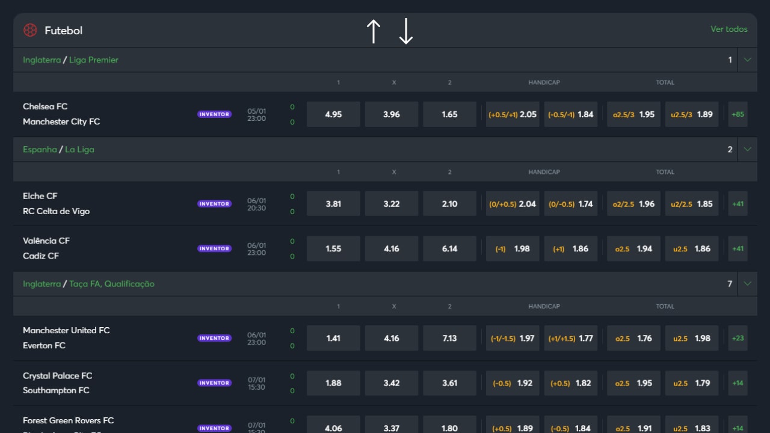Click INVENTOR badge on Elche CF match
This screenshot has height=433, width=770.
tap(214, 204)
